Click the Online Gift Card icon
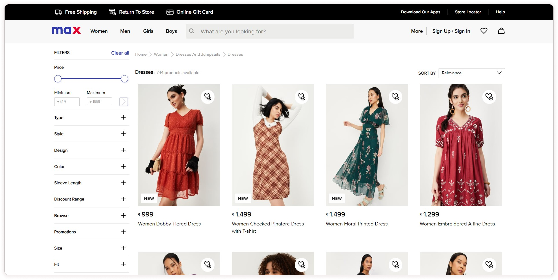558x280 pixels. pyautogui.click(x=170, y=12)
